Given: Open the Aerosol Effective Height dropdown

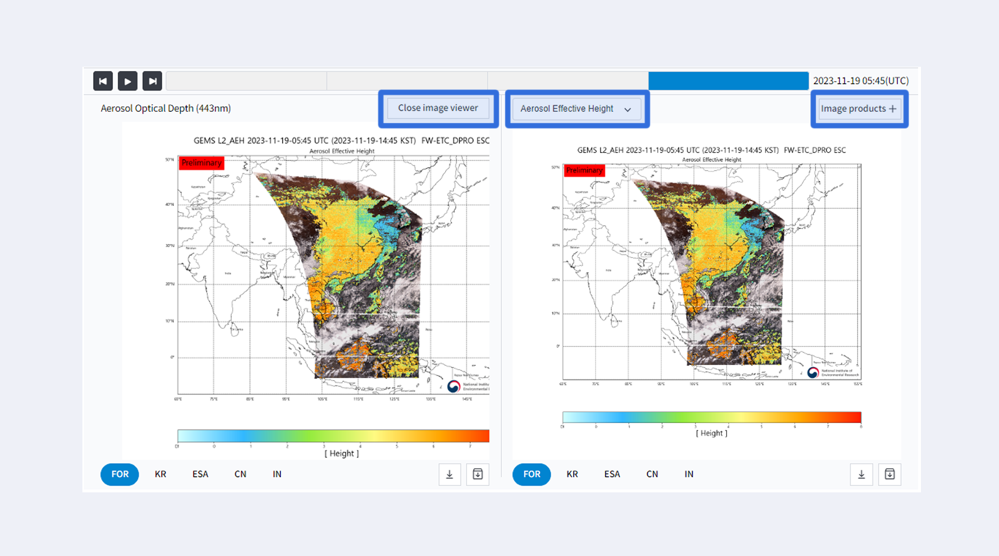Looking at the screenshot, I should coord(577,109).
